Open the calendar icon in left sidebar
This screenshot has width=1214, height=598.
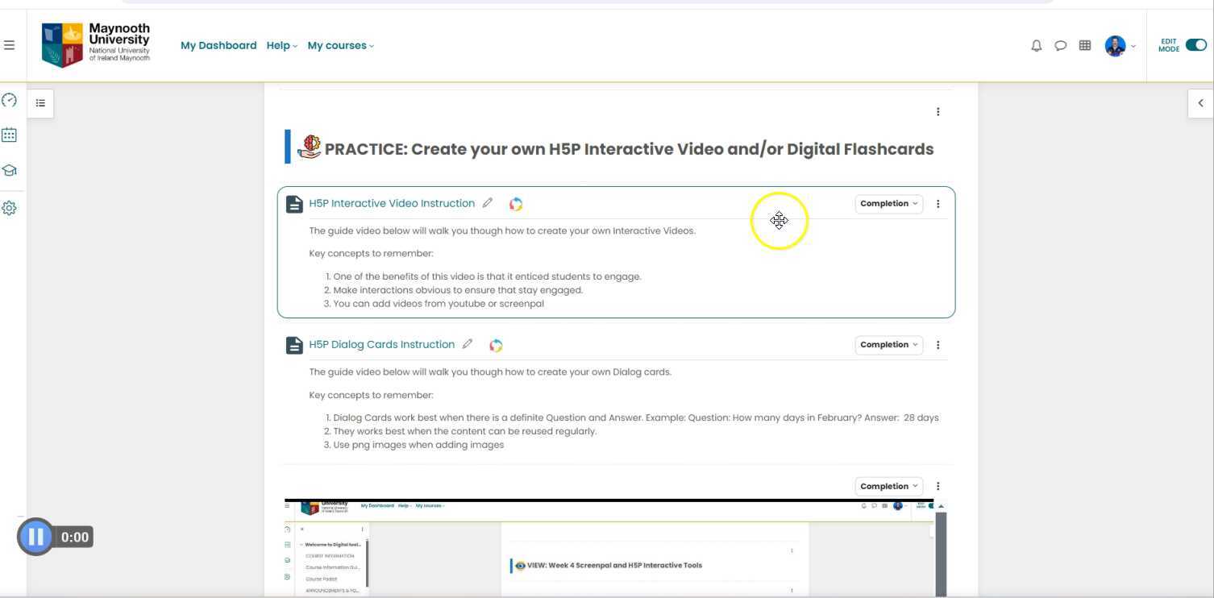tap(9, 135)
